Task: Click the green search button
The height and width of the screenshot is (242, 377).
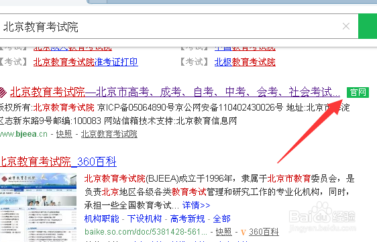Action: pos(368,26)
